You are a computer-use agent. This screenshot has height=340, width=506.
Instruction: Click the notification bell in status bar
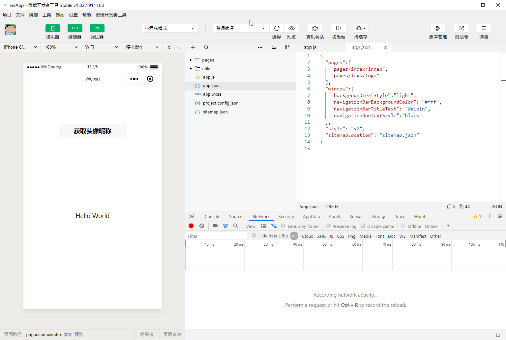tap(498, 335)
